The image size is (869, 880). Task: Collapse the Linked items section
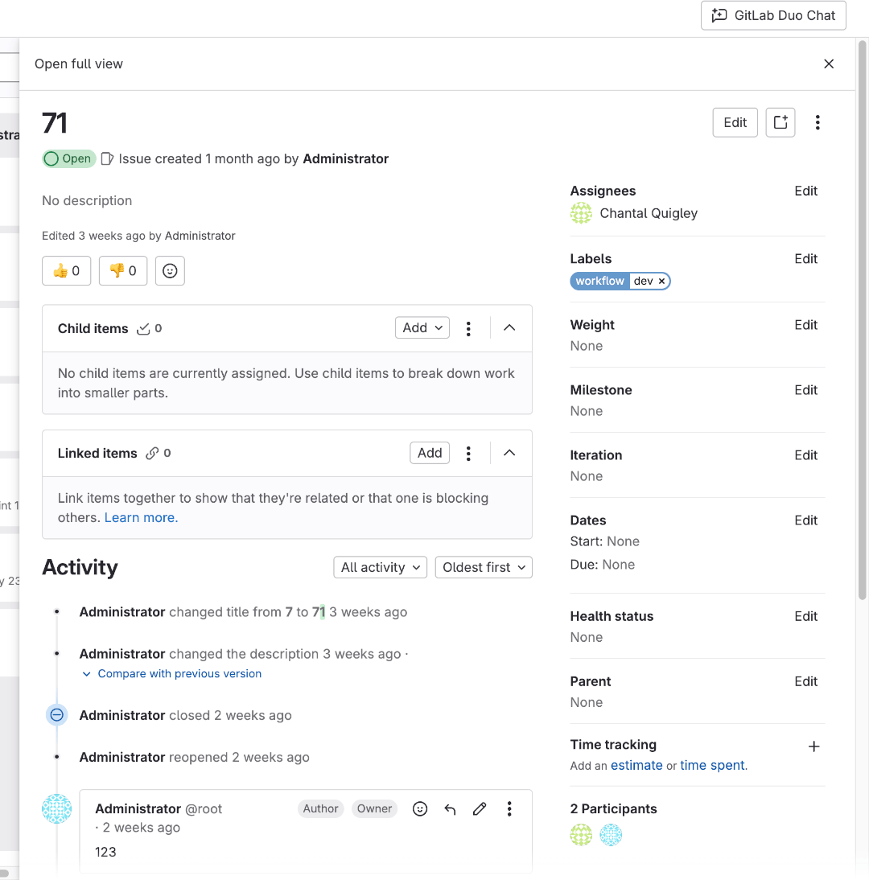(509, 453)
